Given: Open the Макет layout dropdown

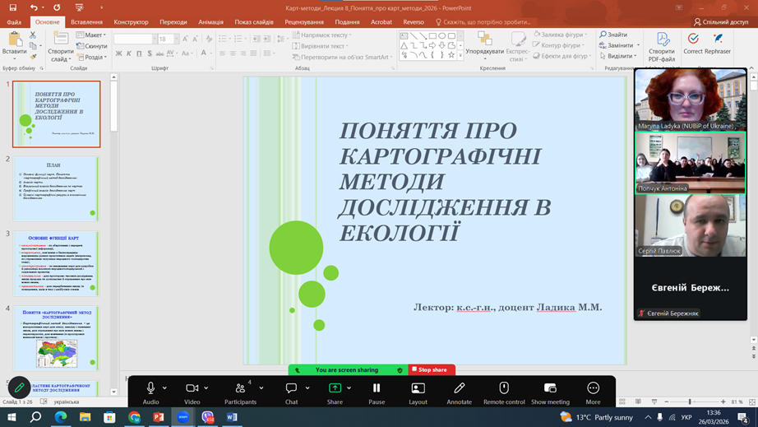Looking at the screenshot, I should 94,35.
